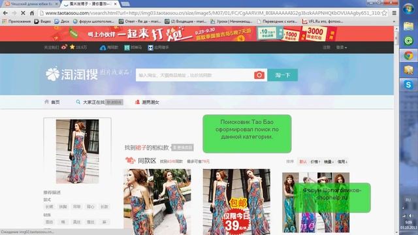Open the 大家正在找 nav item
The width and height of the screenshot is (418, 235).
(93, 102)
